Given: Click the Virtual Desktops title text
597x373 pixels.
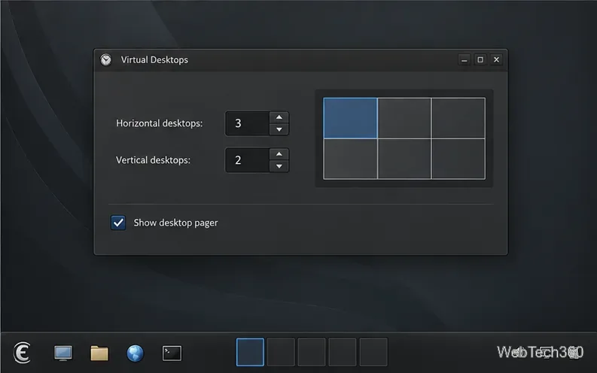Looking at the screenshot, I should tap(154, 59).
